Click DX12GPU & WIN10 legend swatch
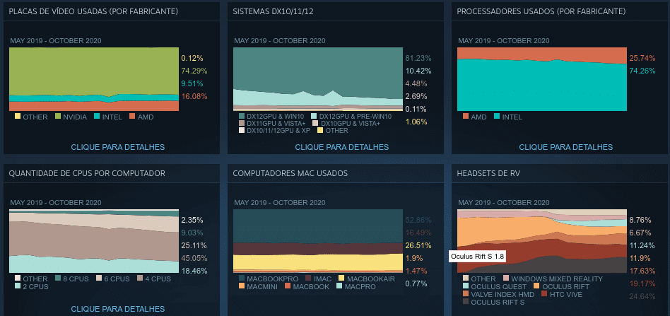The height and width of the screenshot is (316, 670). [242, 116]
